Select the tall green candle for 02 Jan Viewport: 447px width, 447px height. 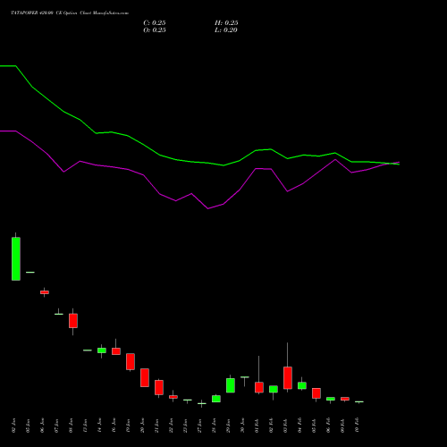(16, 258)
